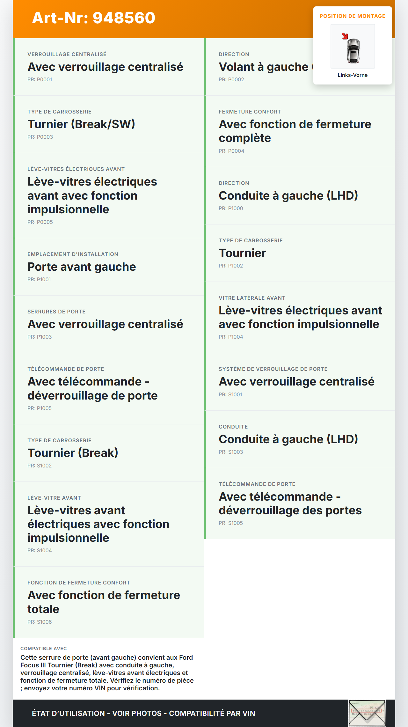The height and width of the screenshot is (727, 408).
Task: Click the top-down car position icon
Action: click(x=353, y=50)
